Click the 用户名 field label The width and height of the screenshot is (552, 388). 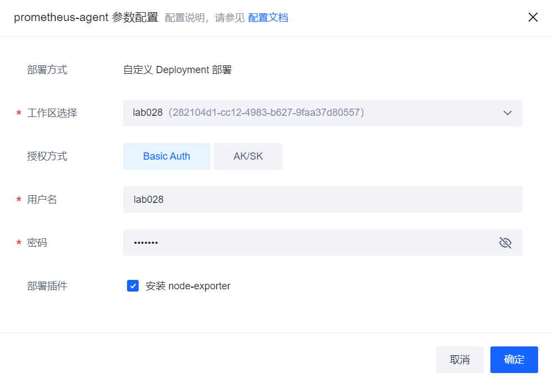click(x=42, y=200)
